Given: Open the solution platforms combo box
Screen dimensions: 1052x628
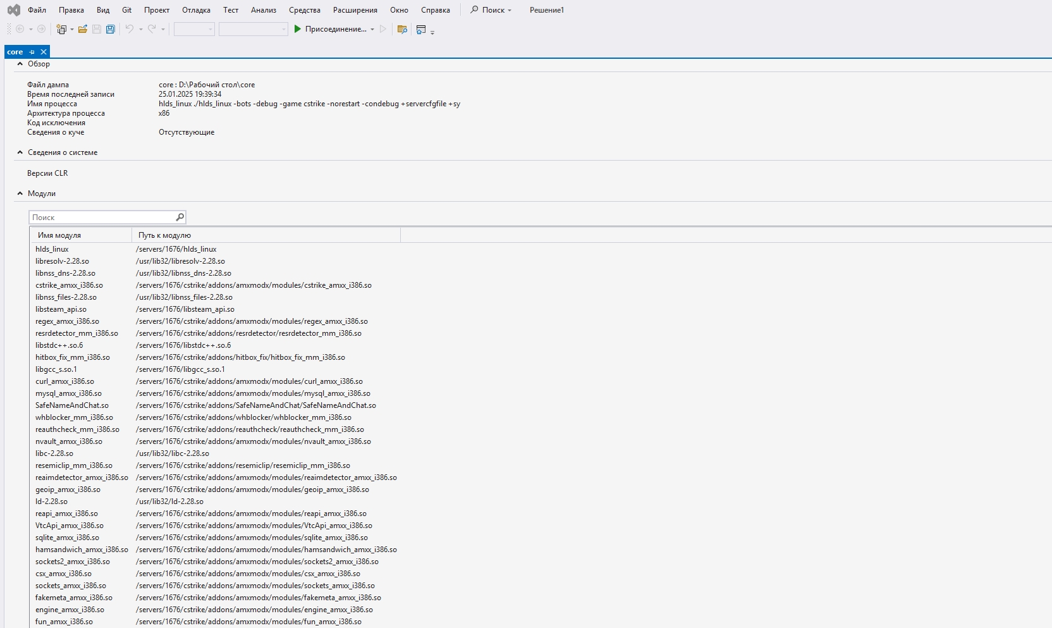Looking at the screenshot, I should pos(253,29).
